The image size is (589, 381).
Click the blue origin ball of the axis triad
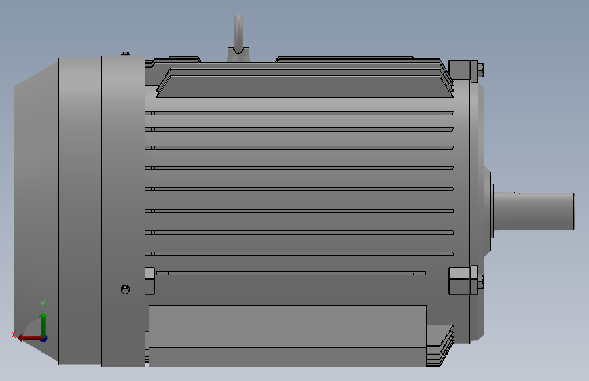pyautogui.click(x=44, y=338)
